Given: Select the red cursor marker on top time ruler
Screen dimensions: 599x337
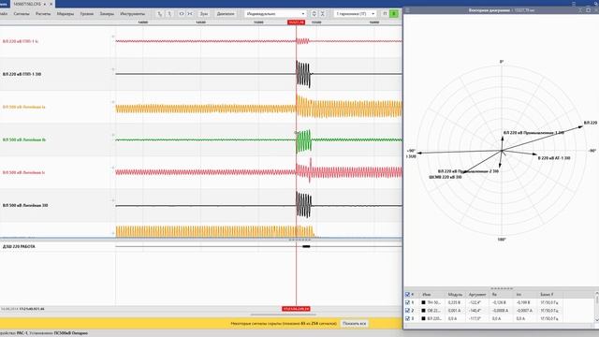Looking at the screenshot, I should pyautogui.click(x=296, y=22).
